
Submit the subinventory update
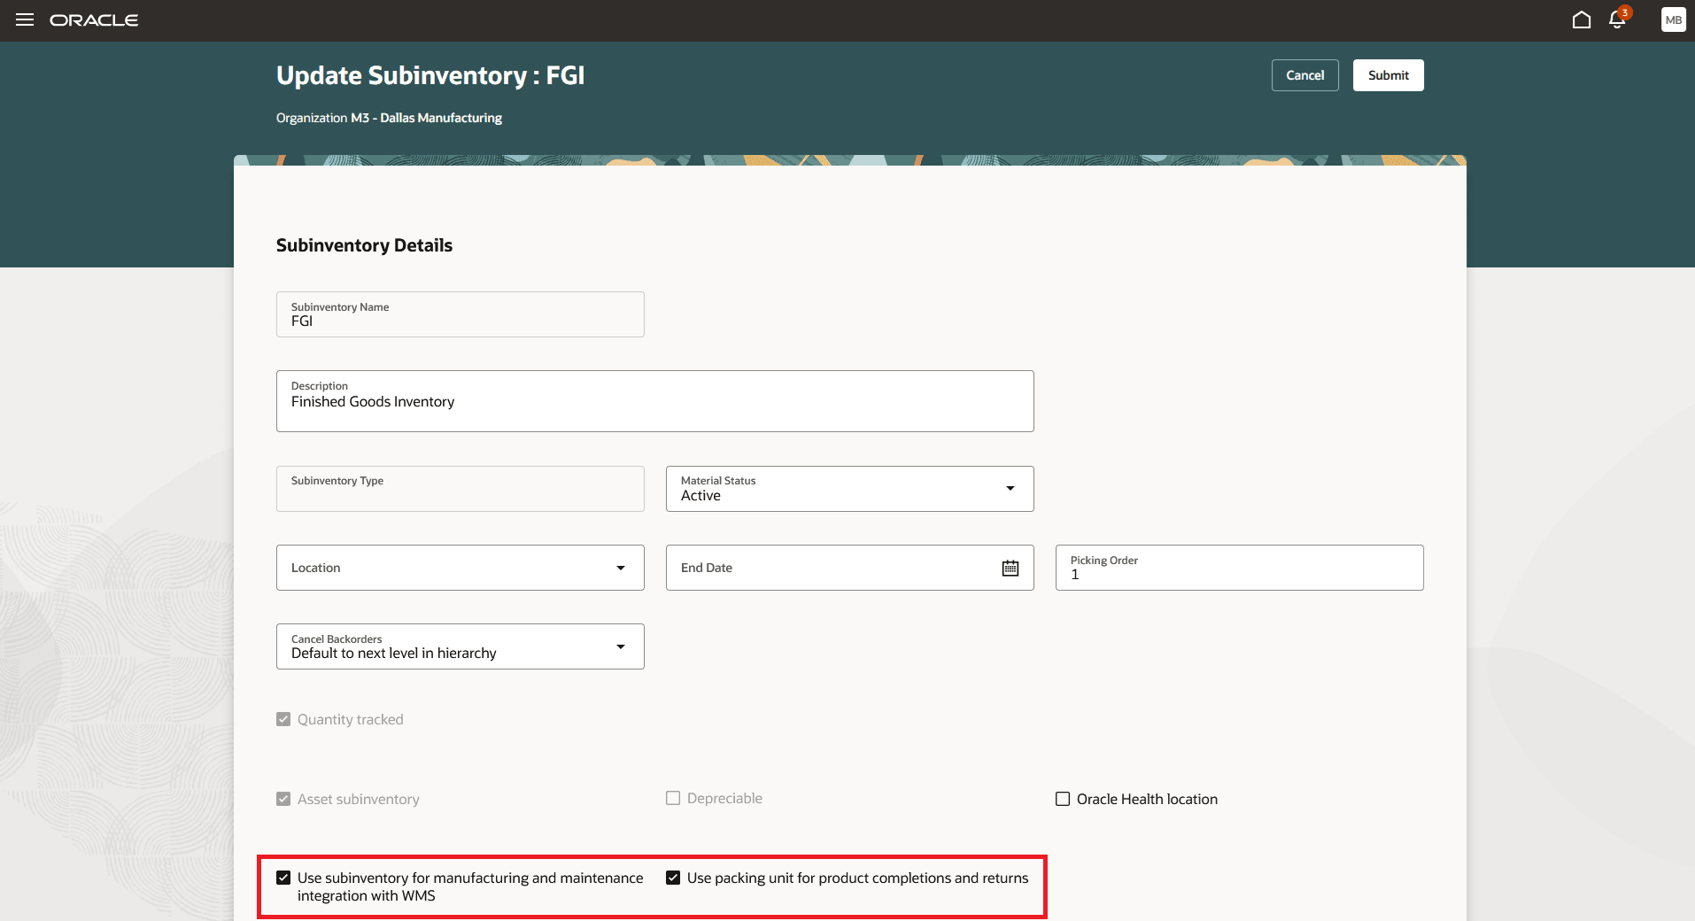point(1388,75)
